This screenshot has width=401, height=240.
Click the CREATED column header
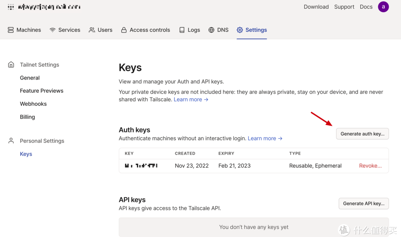(185, 153)
